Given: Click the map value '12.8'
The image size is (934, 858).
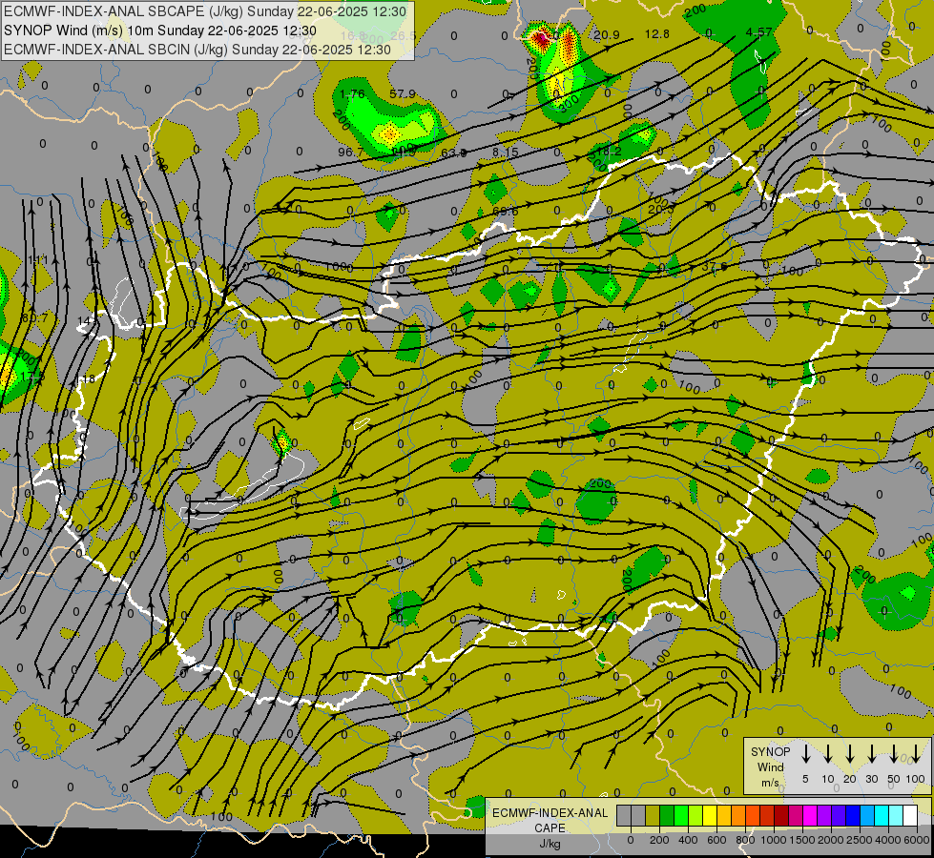Looking at the screenshot, I should click(x=657, y=34).
